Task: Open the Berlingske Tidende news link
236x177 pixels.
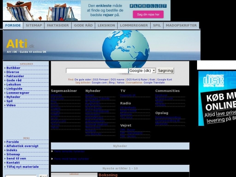Action: coord(97,98)
